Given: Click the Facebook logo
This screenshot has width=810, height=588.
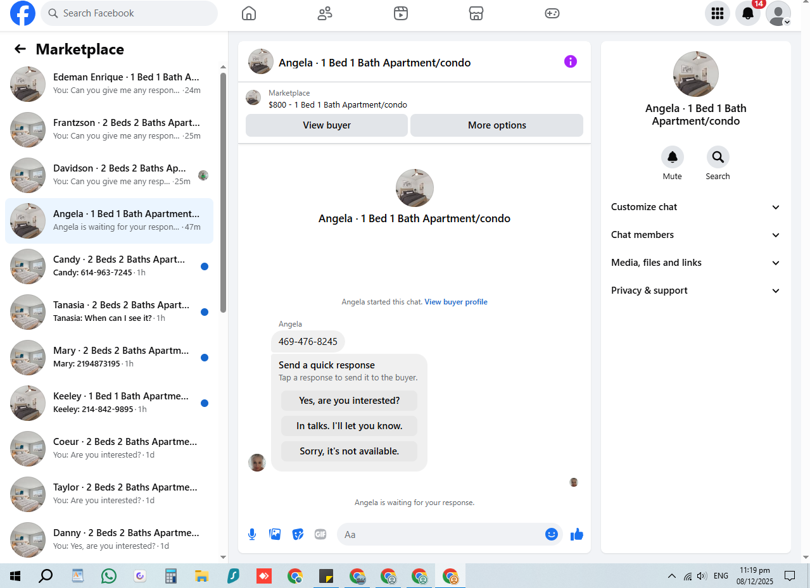Looking at the screenshot, I should pos(23,13).
